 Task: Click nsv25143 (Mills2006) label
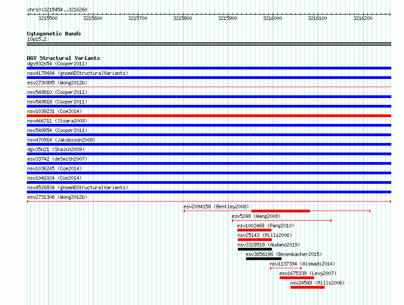click(265, 235)
